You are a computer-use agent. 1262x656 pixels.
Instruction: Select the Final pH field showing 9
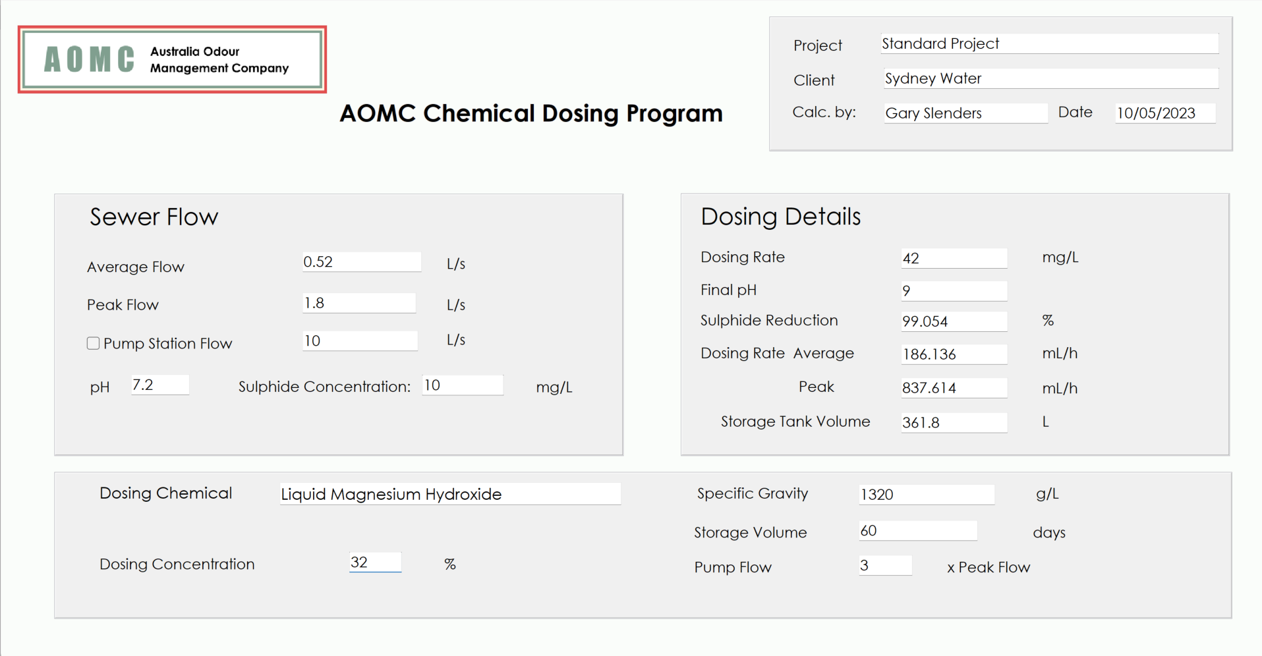(953, 290)
